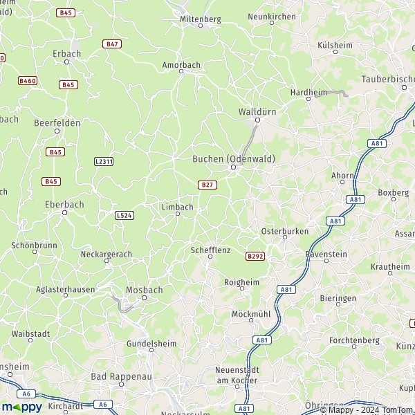Click the Eberbach town marker
This screenshot has width=415, height=415.
click(64, 213)
